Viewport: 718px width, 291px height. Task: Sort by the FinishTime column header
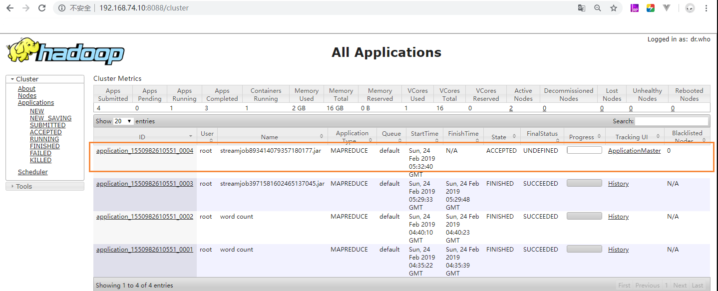[463, 136]
